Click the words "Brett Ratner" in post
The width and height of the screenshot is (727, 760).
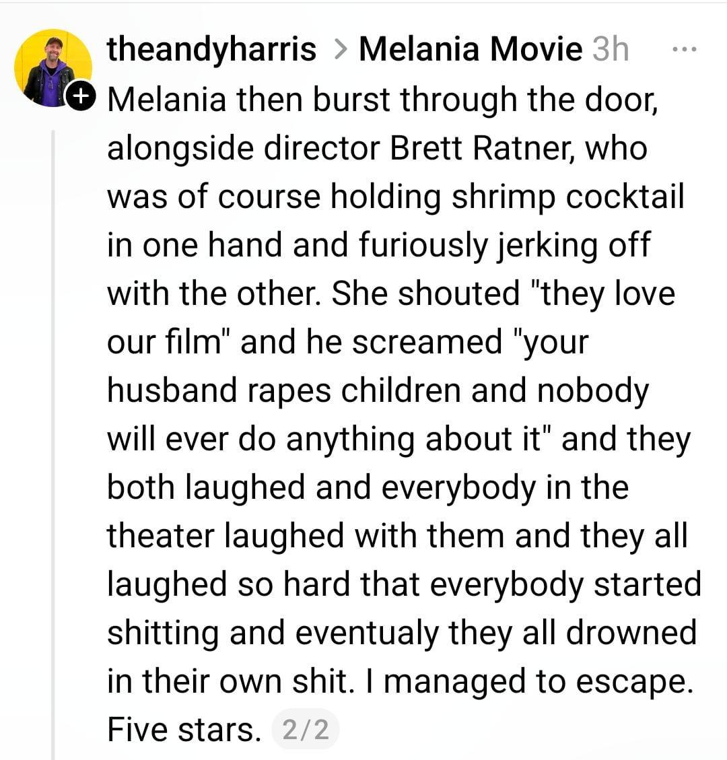click(482, 148)
